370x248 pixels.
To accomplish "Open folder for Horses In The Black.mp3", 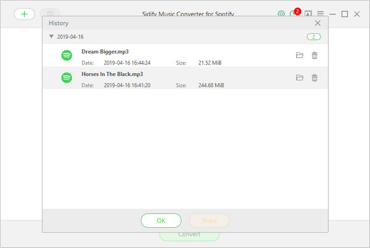I will [x=300, y=78].
